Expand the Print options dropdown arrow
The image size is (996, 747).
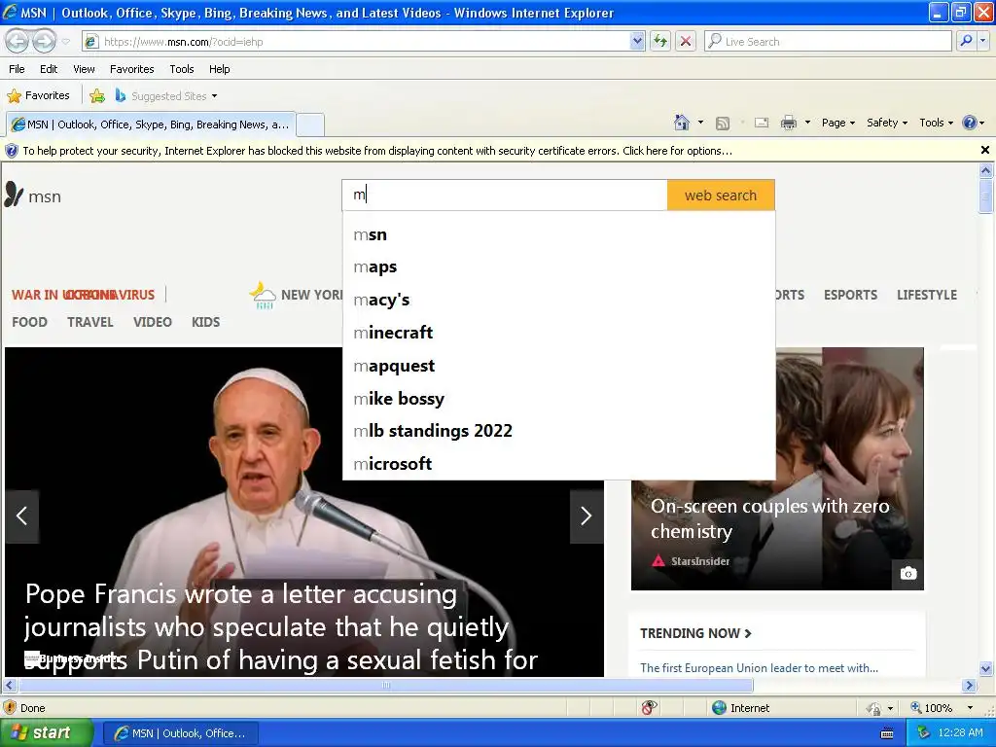click(807, 123)
